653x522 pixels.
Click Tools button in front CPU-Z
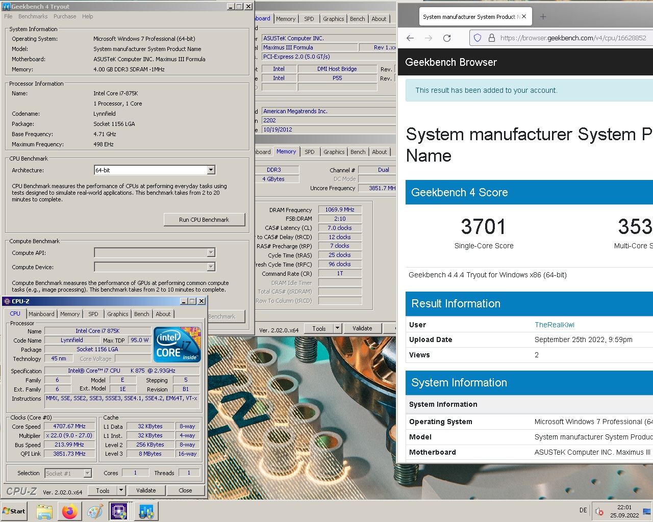tap(103, 490)
